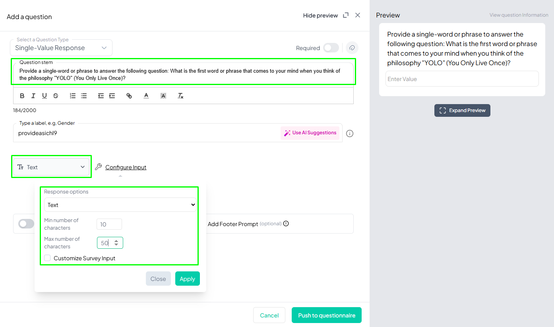Click the Preview panel heading
Image resolution: width=554 pixels, height=327 pixels.
388,15
